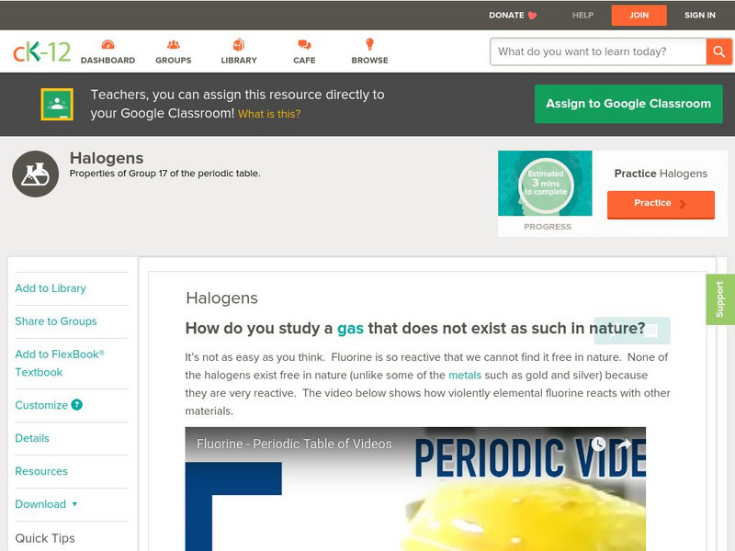Select the GROUPS menu label
Screen dimensions: 735x551
174,61
